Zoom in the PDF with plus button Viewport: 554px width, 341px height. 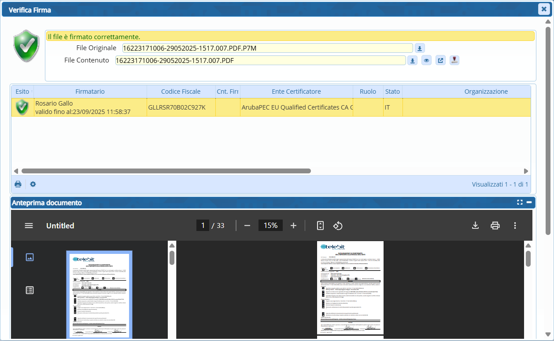tap(294, 226)
